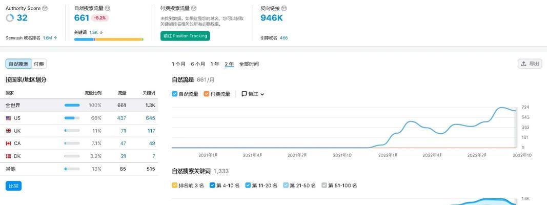Toggle the 自然流量 checkbox
The width and height of the screenshot is (547, 205).
coord(175,94)
